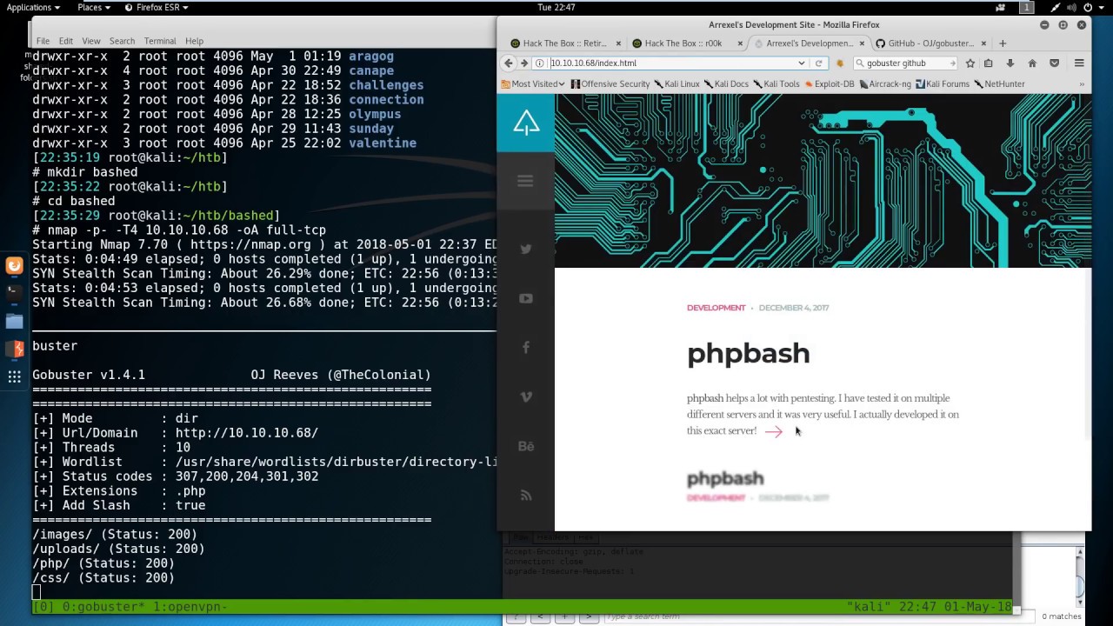Screen dimensions: 1113x626
Task: Open the Firefox hamburger menu
Action: coord(1079,63)
